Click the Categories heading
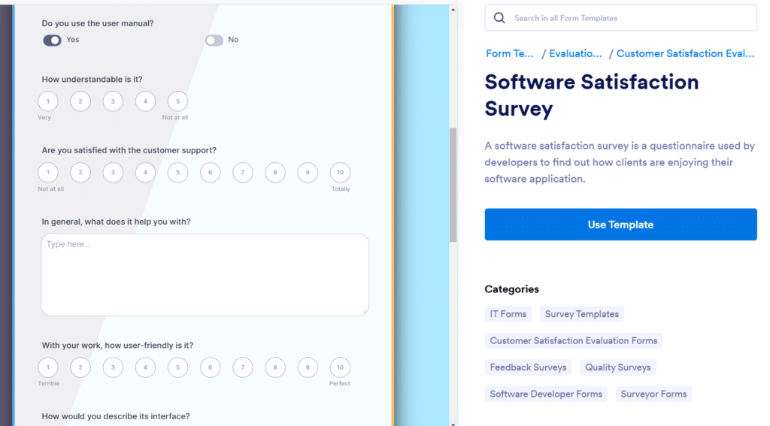 click(x=511, y=289)
